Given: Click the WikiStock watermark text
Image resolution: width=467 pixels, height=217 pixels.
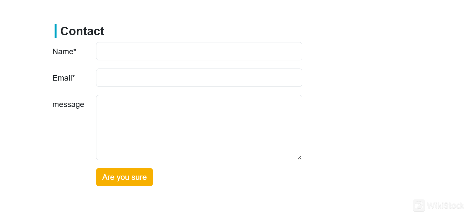Looking at the screenshot, I should [445, 206].
